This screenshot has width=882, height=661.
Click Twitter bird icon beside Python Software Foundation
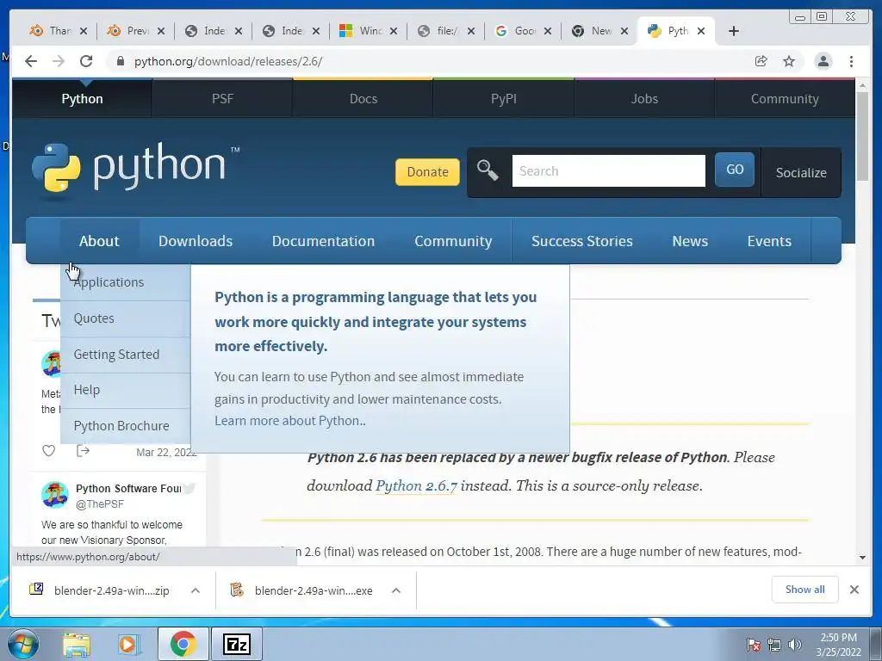point(189,488)
